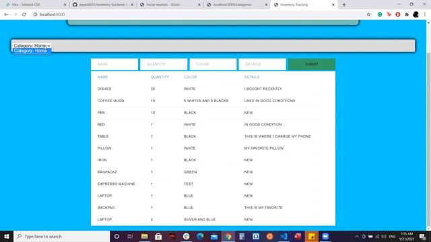This screenshot has height=242, width=431.
Task: Focus the Name input field
Action: coord(114,65)
